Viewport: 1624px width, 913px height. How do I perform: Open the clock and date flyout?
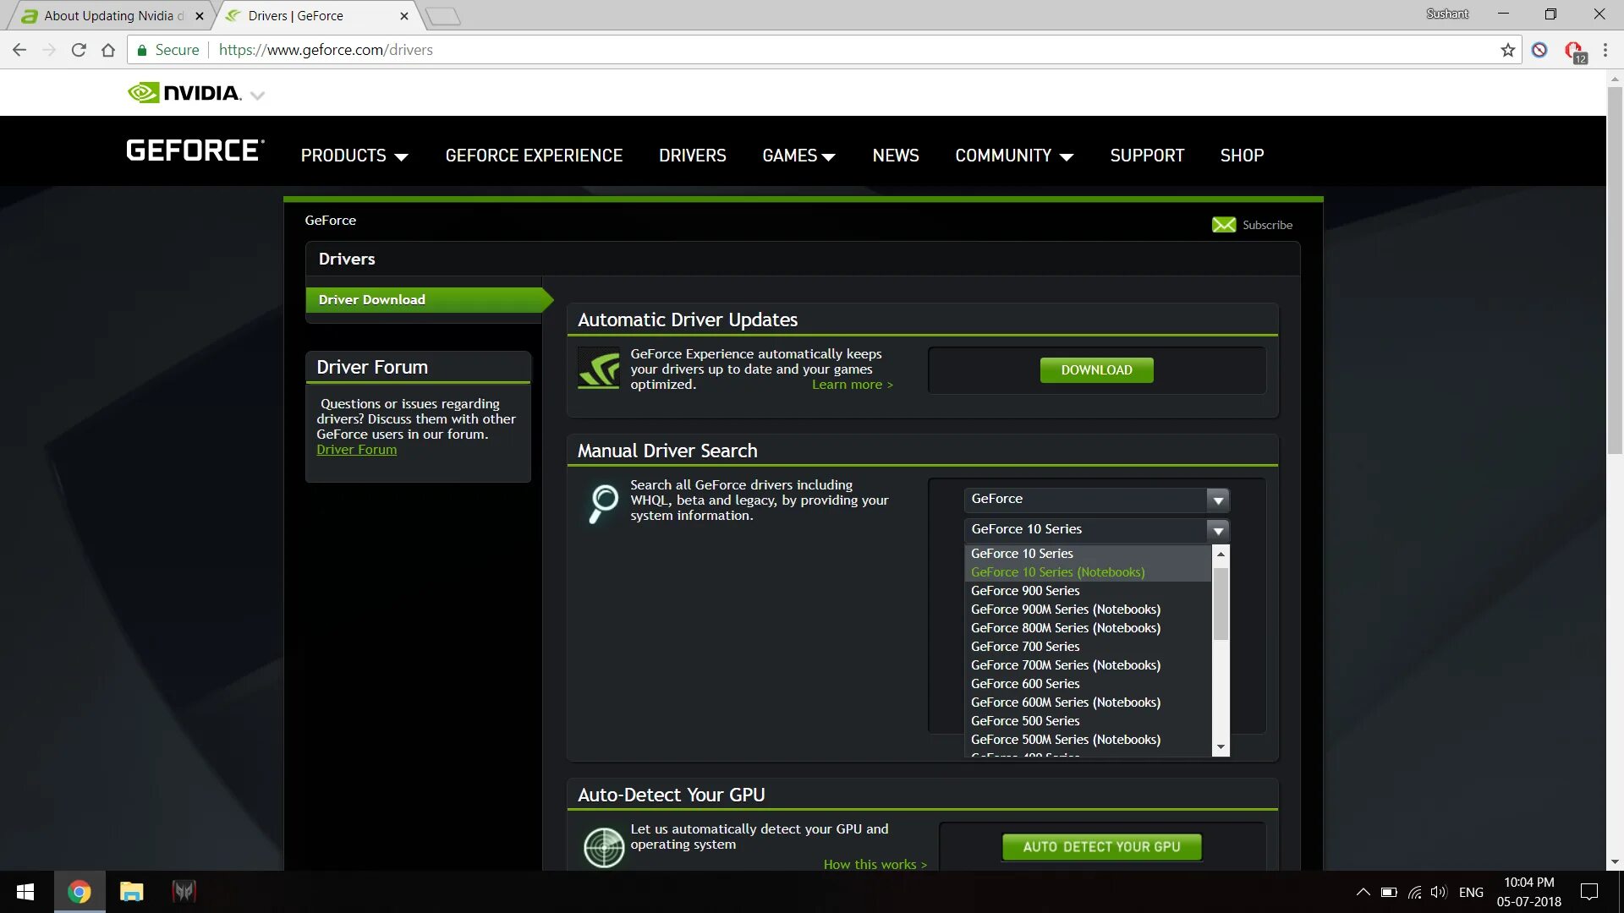(1528, 892)
